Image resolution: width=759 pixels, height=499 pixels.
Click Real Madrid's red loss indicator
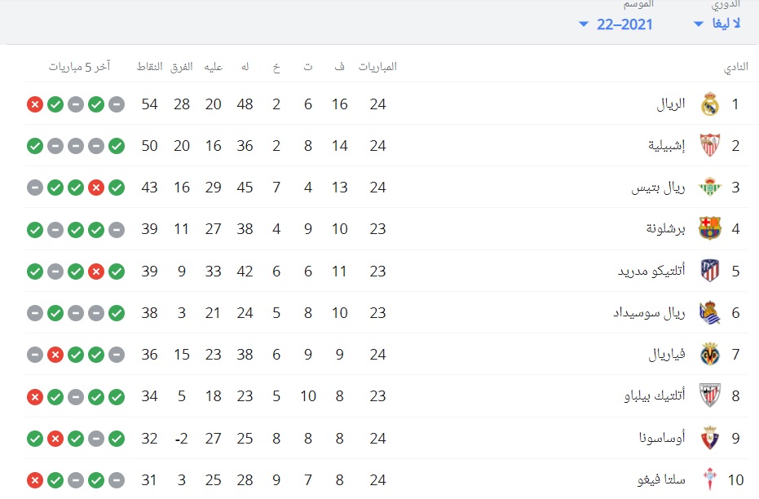[35, 104]
